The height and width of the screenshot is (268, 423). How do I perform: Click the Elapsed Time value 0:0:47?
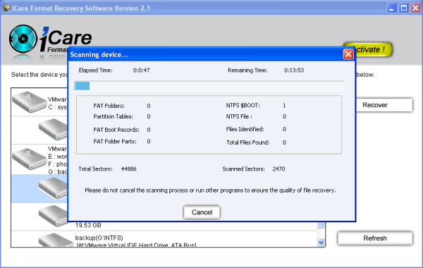click(x=142, y=70)
